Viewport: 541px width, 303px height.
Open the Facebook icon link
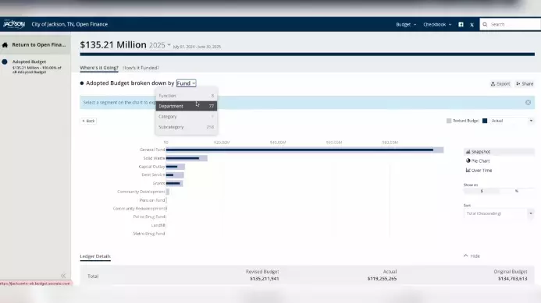coord(461,24)
